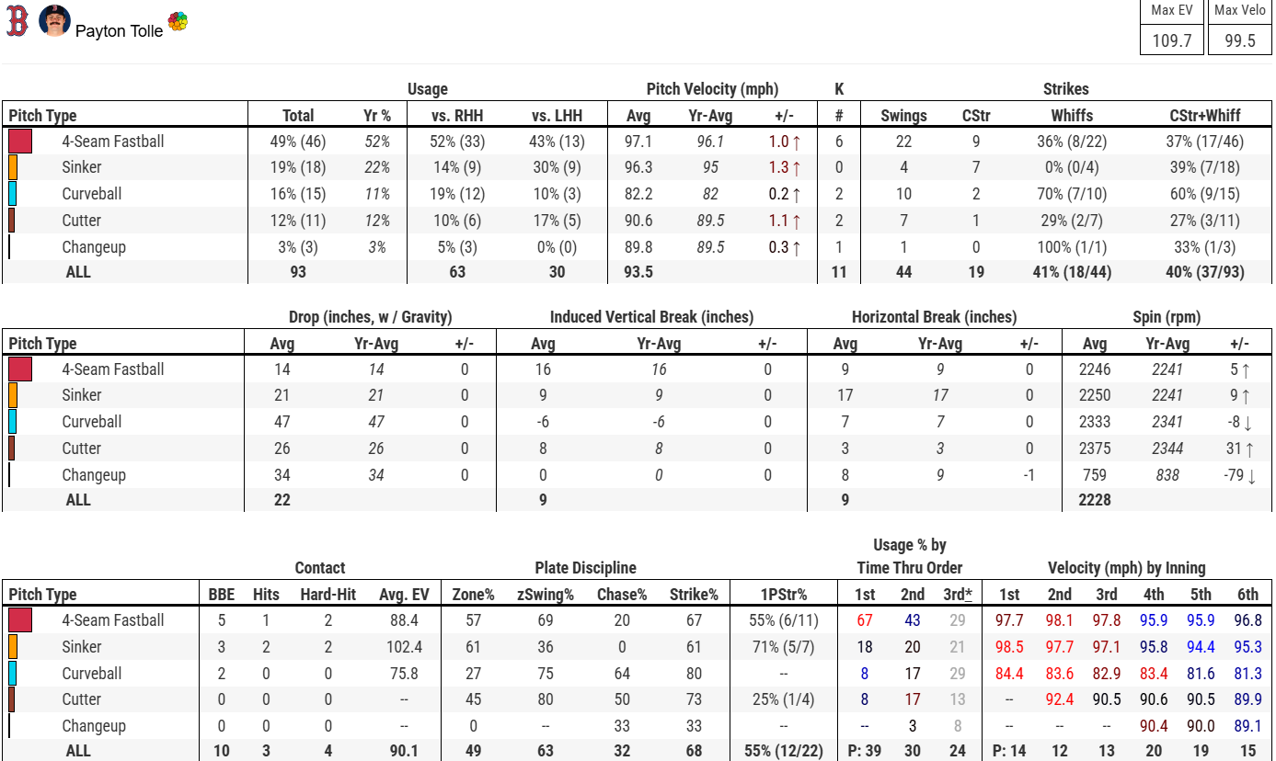
Task: Click the Hard-Hit column header
Action: coord(328,595)
